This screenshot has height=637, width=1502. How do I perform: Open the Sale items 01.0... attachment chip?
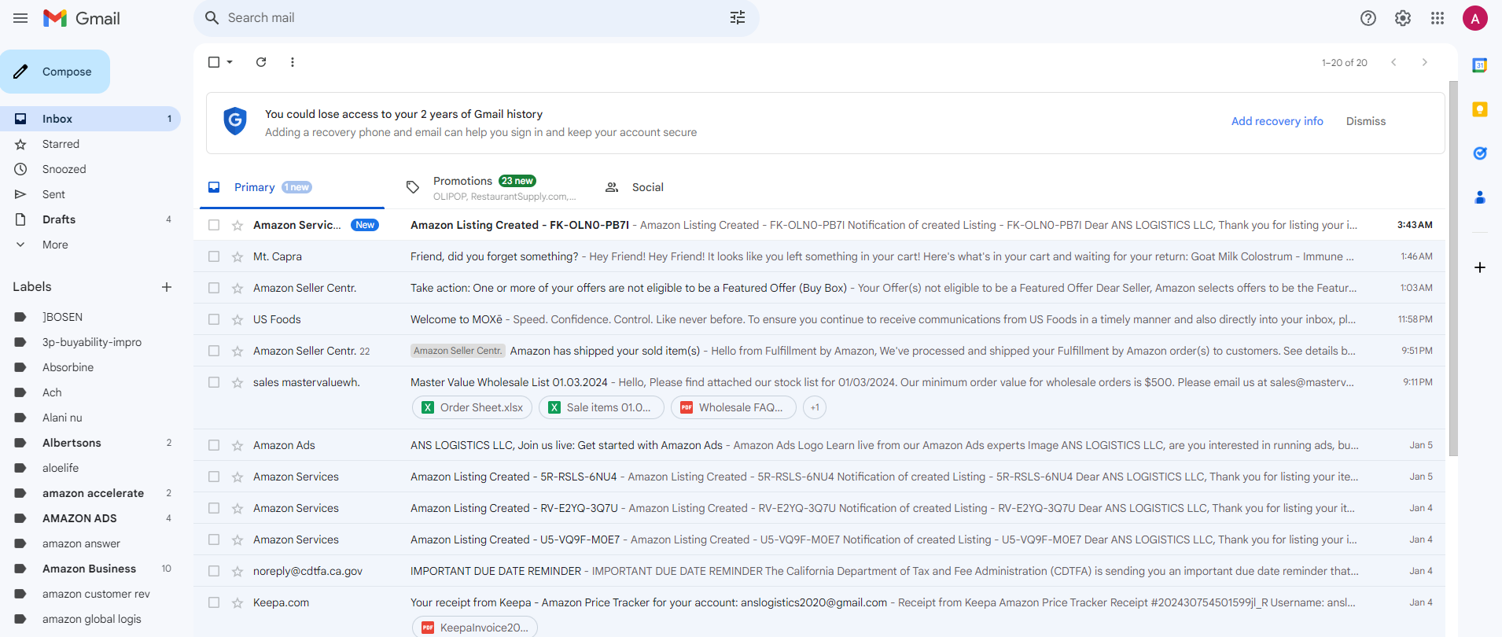point(602,407)
